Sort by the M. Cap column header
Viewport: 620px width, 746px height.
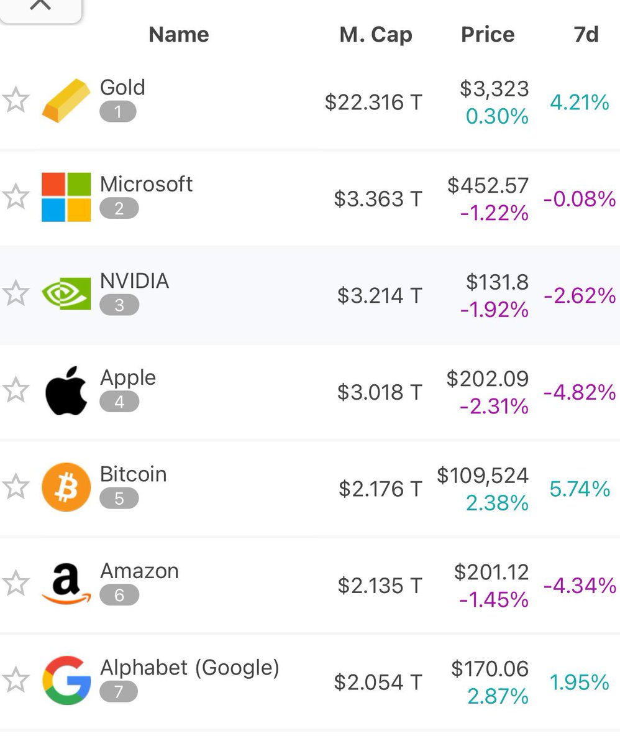click(376, 35)
